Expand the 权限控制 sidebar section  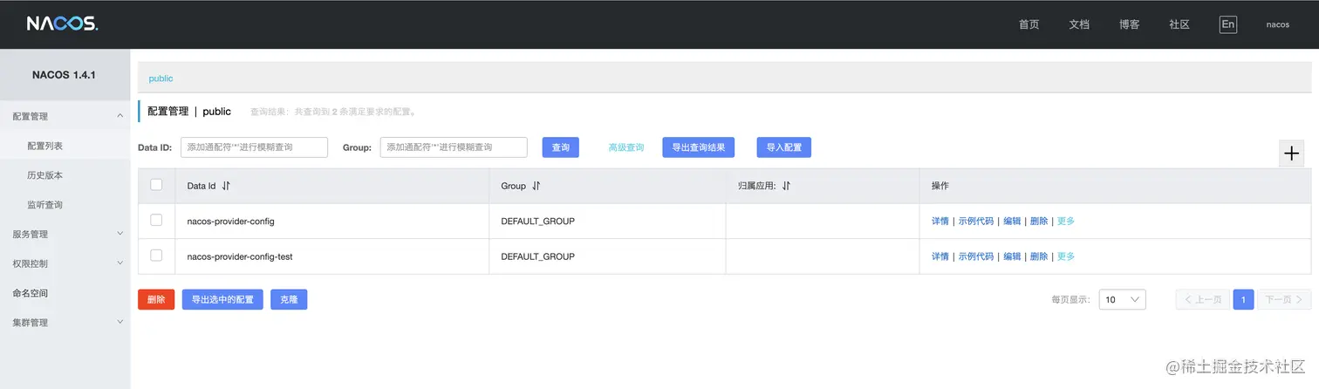pos(120,263)
